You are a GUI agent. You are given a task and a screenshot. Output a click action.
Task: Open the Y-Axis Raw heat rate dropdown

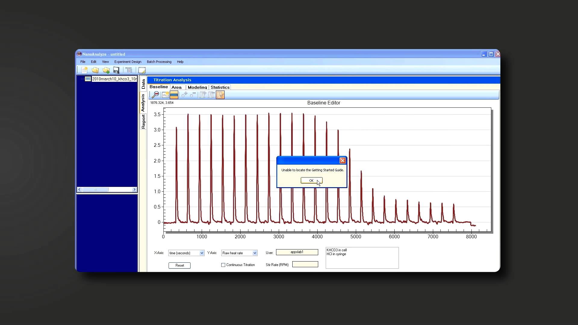point(255,253)
